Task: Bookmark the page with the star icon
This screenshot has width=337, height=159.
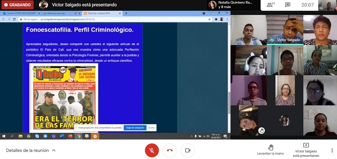Action: (x=209, y=19)
